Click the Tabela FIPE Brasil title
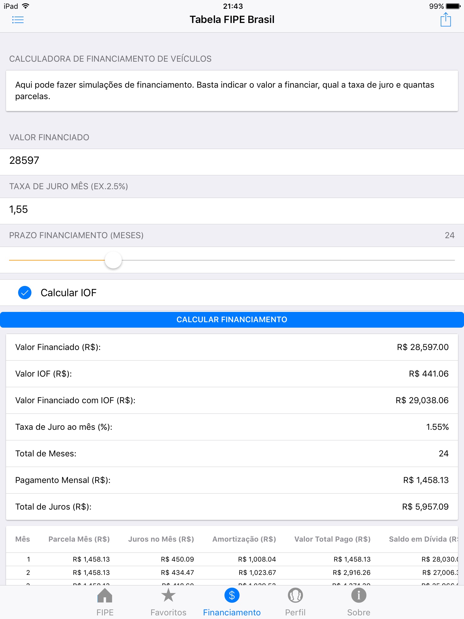This screenshot has width=464, height=619. point(232,20)
